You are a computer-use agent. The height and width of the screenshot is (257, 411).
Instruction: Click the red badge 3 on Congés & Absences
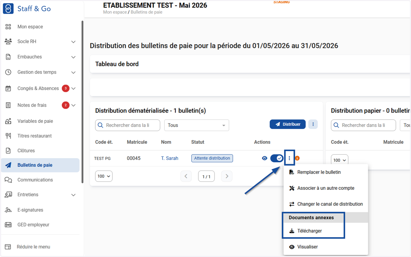(66, 89)
